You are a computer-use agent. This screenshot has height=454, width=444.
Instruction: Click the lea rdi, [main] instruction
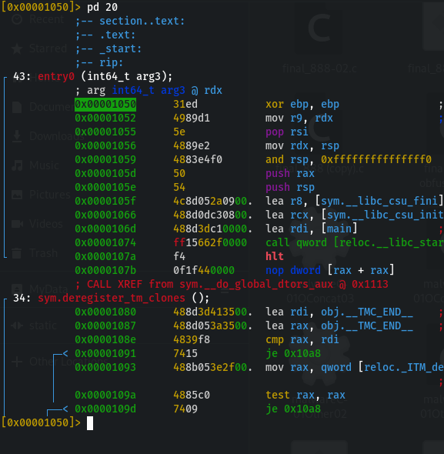[x=312, y=229]
